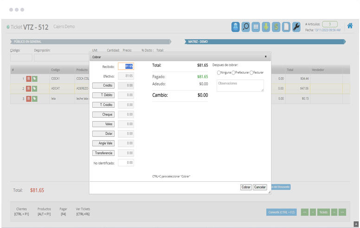
Task: Click the No Identificado amount field
Action: coord(126,163)
